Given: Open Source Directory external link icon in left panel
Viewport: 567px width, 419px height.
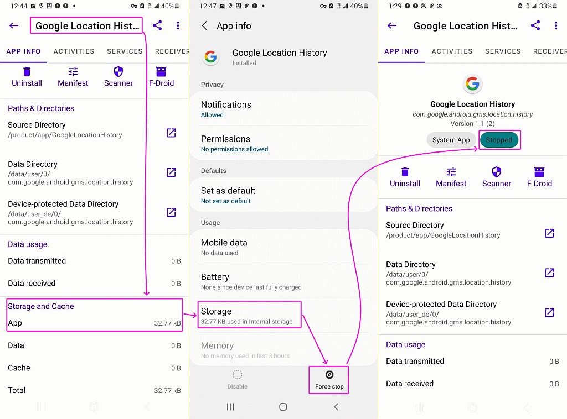Looking at the screenshot, I should [x=171, y=133].
